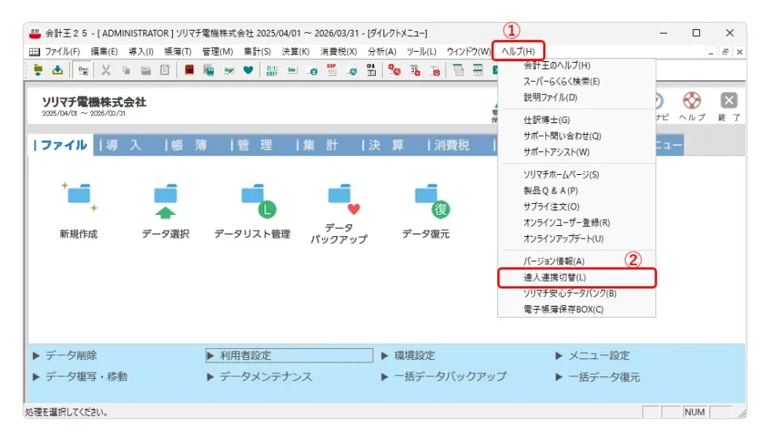Click the ヘルプ lifebuoy icon
The height and width of the screenshot is (440, 770).
tap(691, 101)
